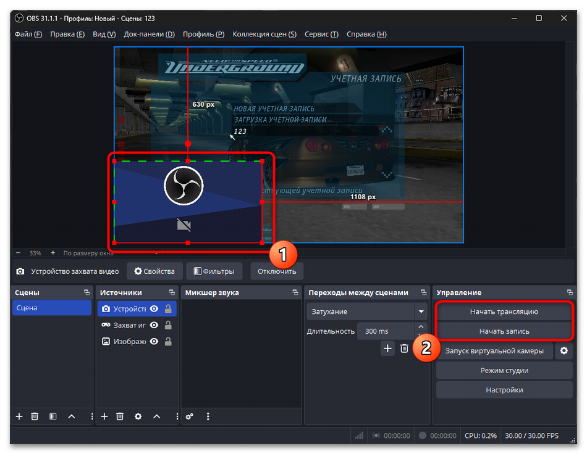Open the Сервис menu
587x454 pixels.
tap(321, 34)
